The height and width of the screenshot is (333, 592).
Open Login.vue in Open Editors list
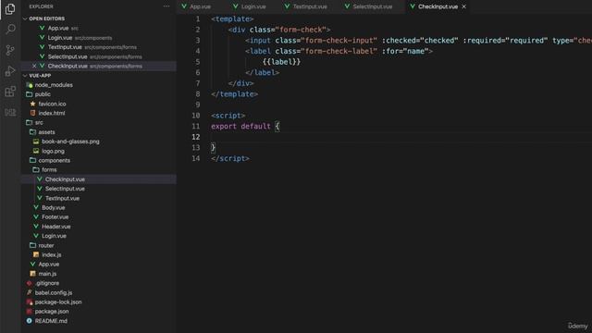(59, 38)
